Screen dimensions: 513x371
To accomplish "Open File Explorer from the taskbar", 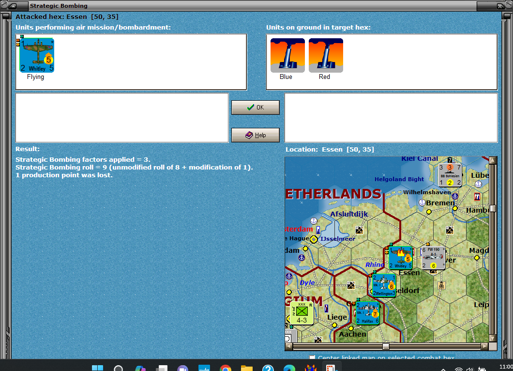I will click(247, 368).
